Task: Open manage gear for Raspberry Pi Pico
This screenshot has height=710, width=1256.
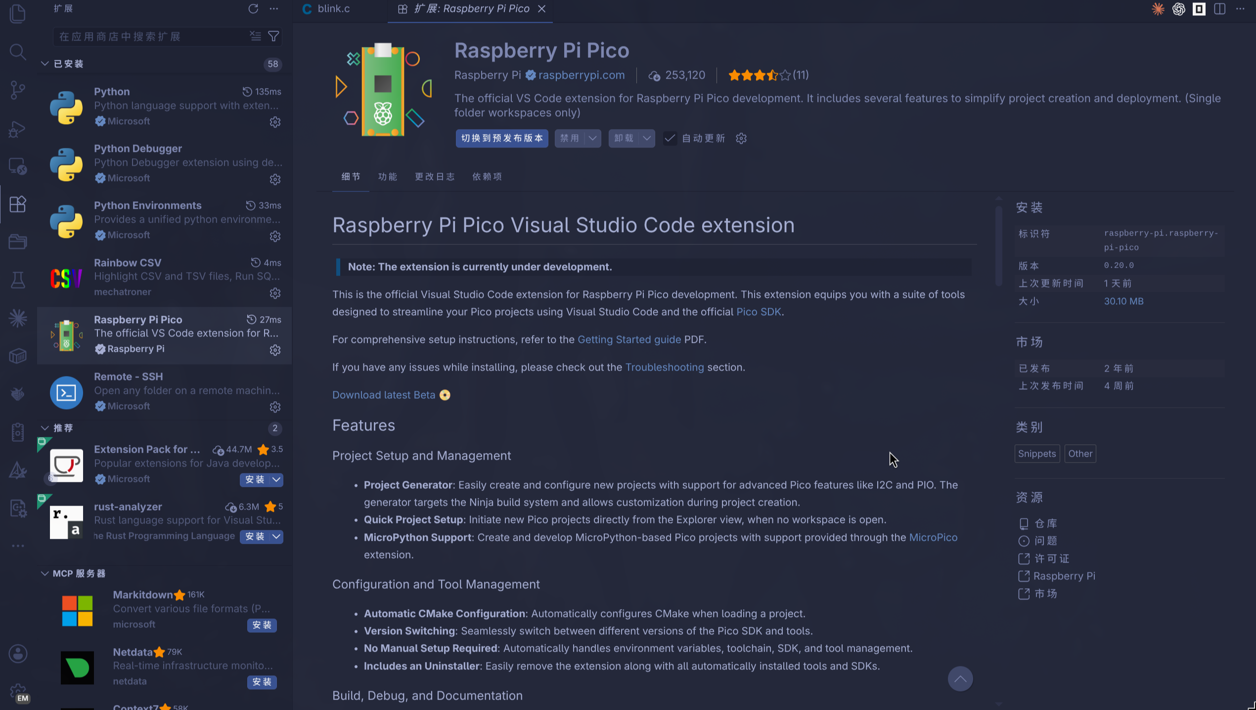Action: (x=275, y=350)
